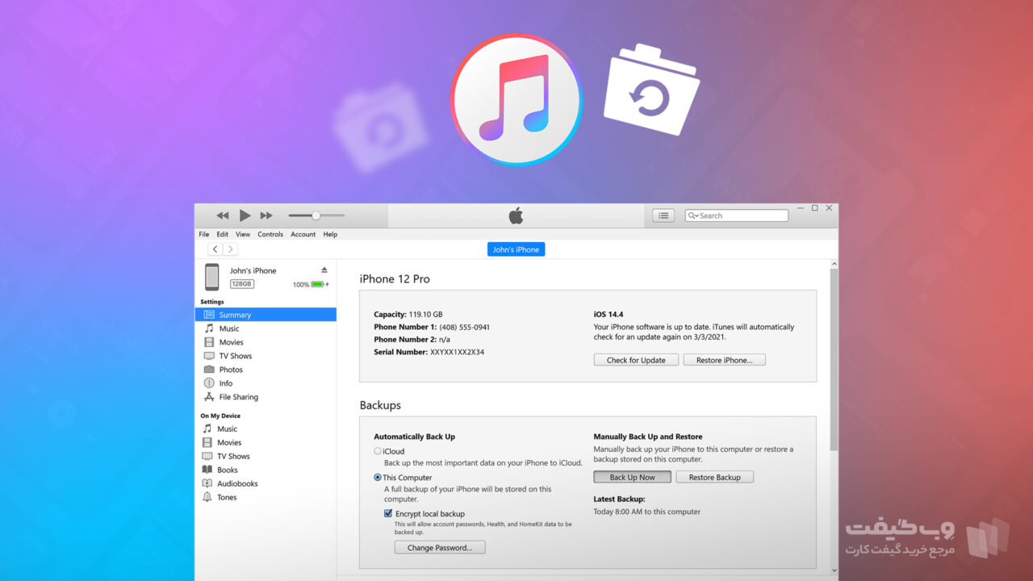Click Movies icon under On My Device
Image resolution: width=1033 pixels, height=581 pixels.
click(x=207, y=442)
